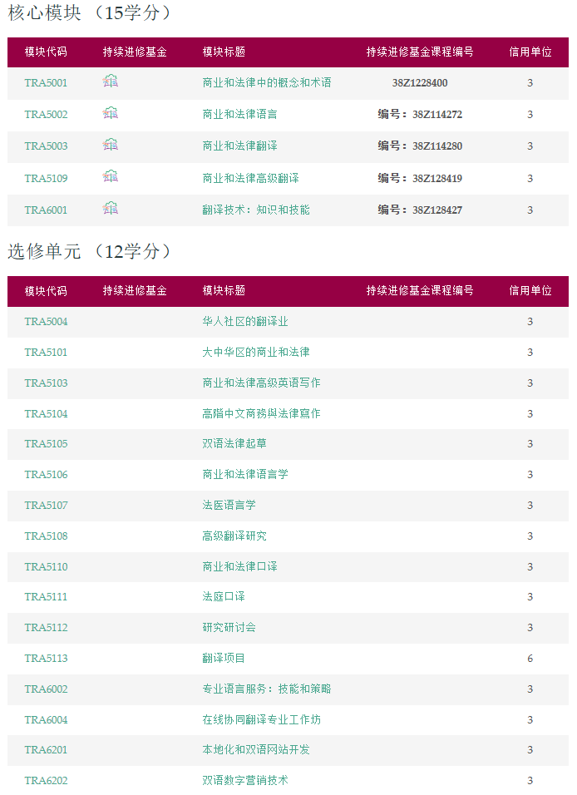The width and height of the screenshot is (577, 795).
Task: Open elective title 在线协同翻译专业工作坊
Action: click(261, 719)
